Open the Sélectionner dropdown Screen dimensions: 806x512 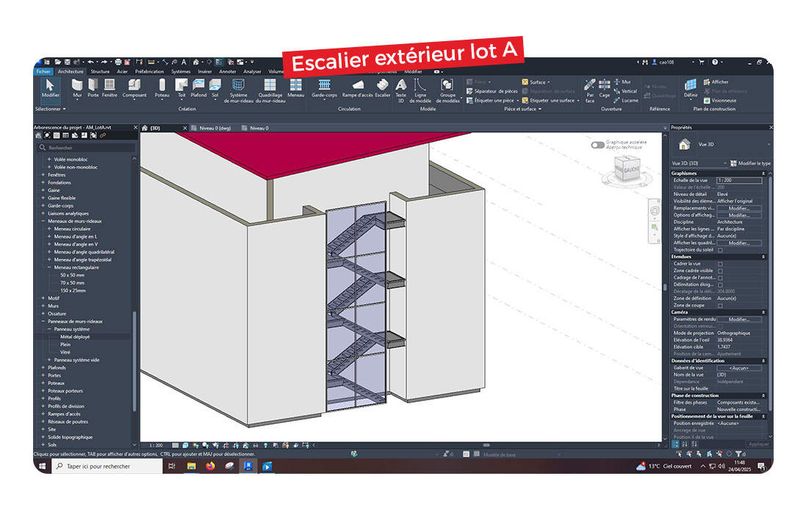pos(51,109)
